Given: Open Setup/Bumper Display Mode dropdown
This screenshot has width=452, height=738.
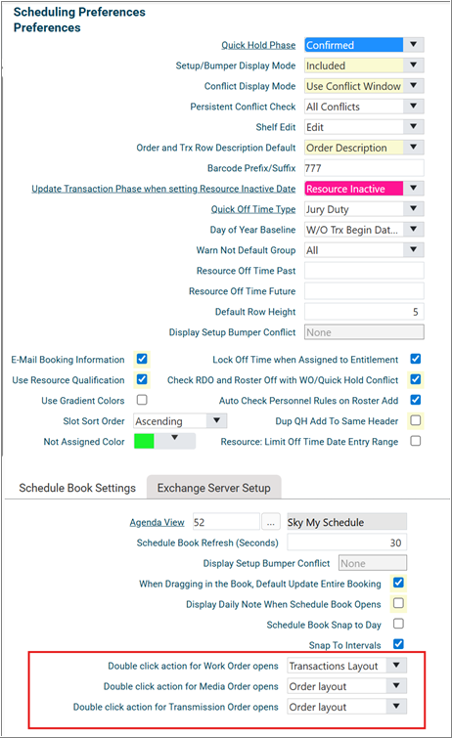Looking at the screenshot, I should [x=413, y=65].
